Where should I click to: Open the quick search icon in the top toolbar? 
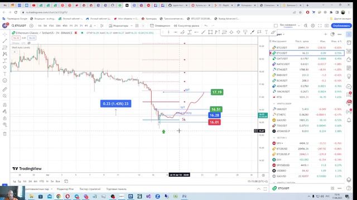(306, 26)
